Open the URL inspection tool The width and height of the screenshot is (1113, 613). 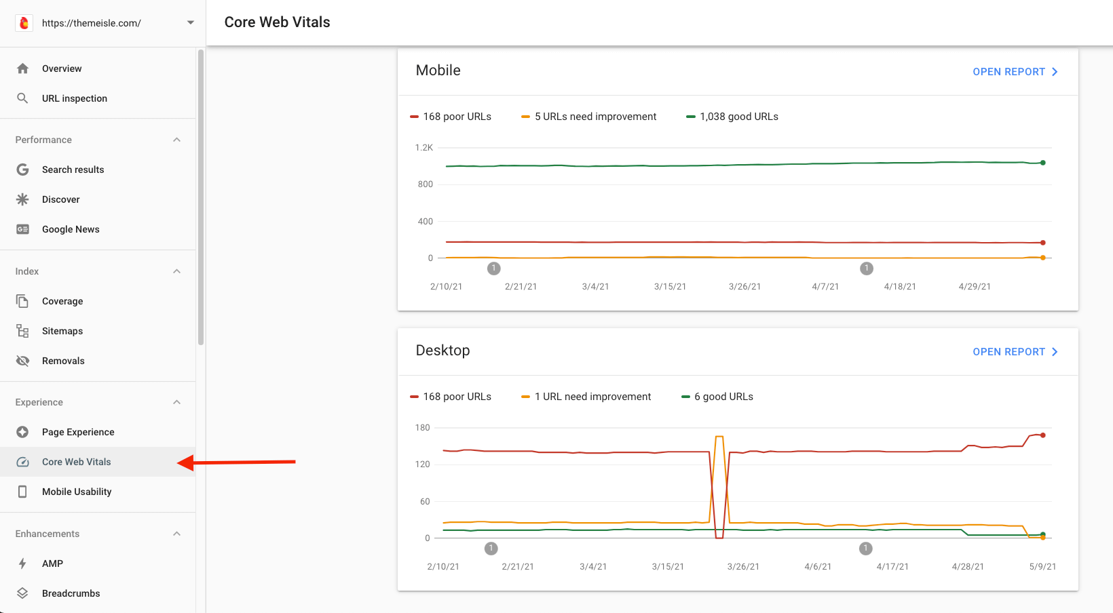click(74, 98)
